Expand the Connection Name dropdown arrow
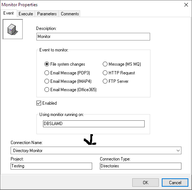Viewport: 192px width, 190px height. click(178, 150)
